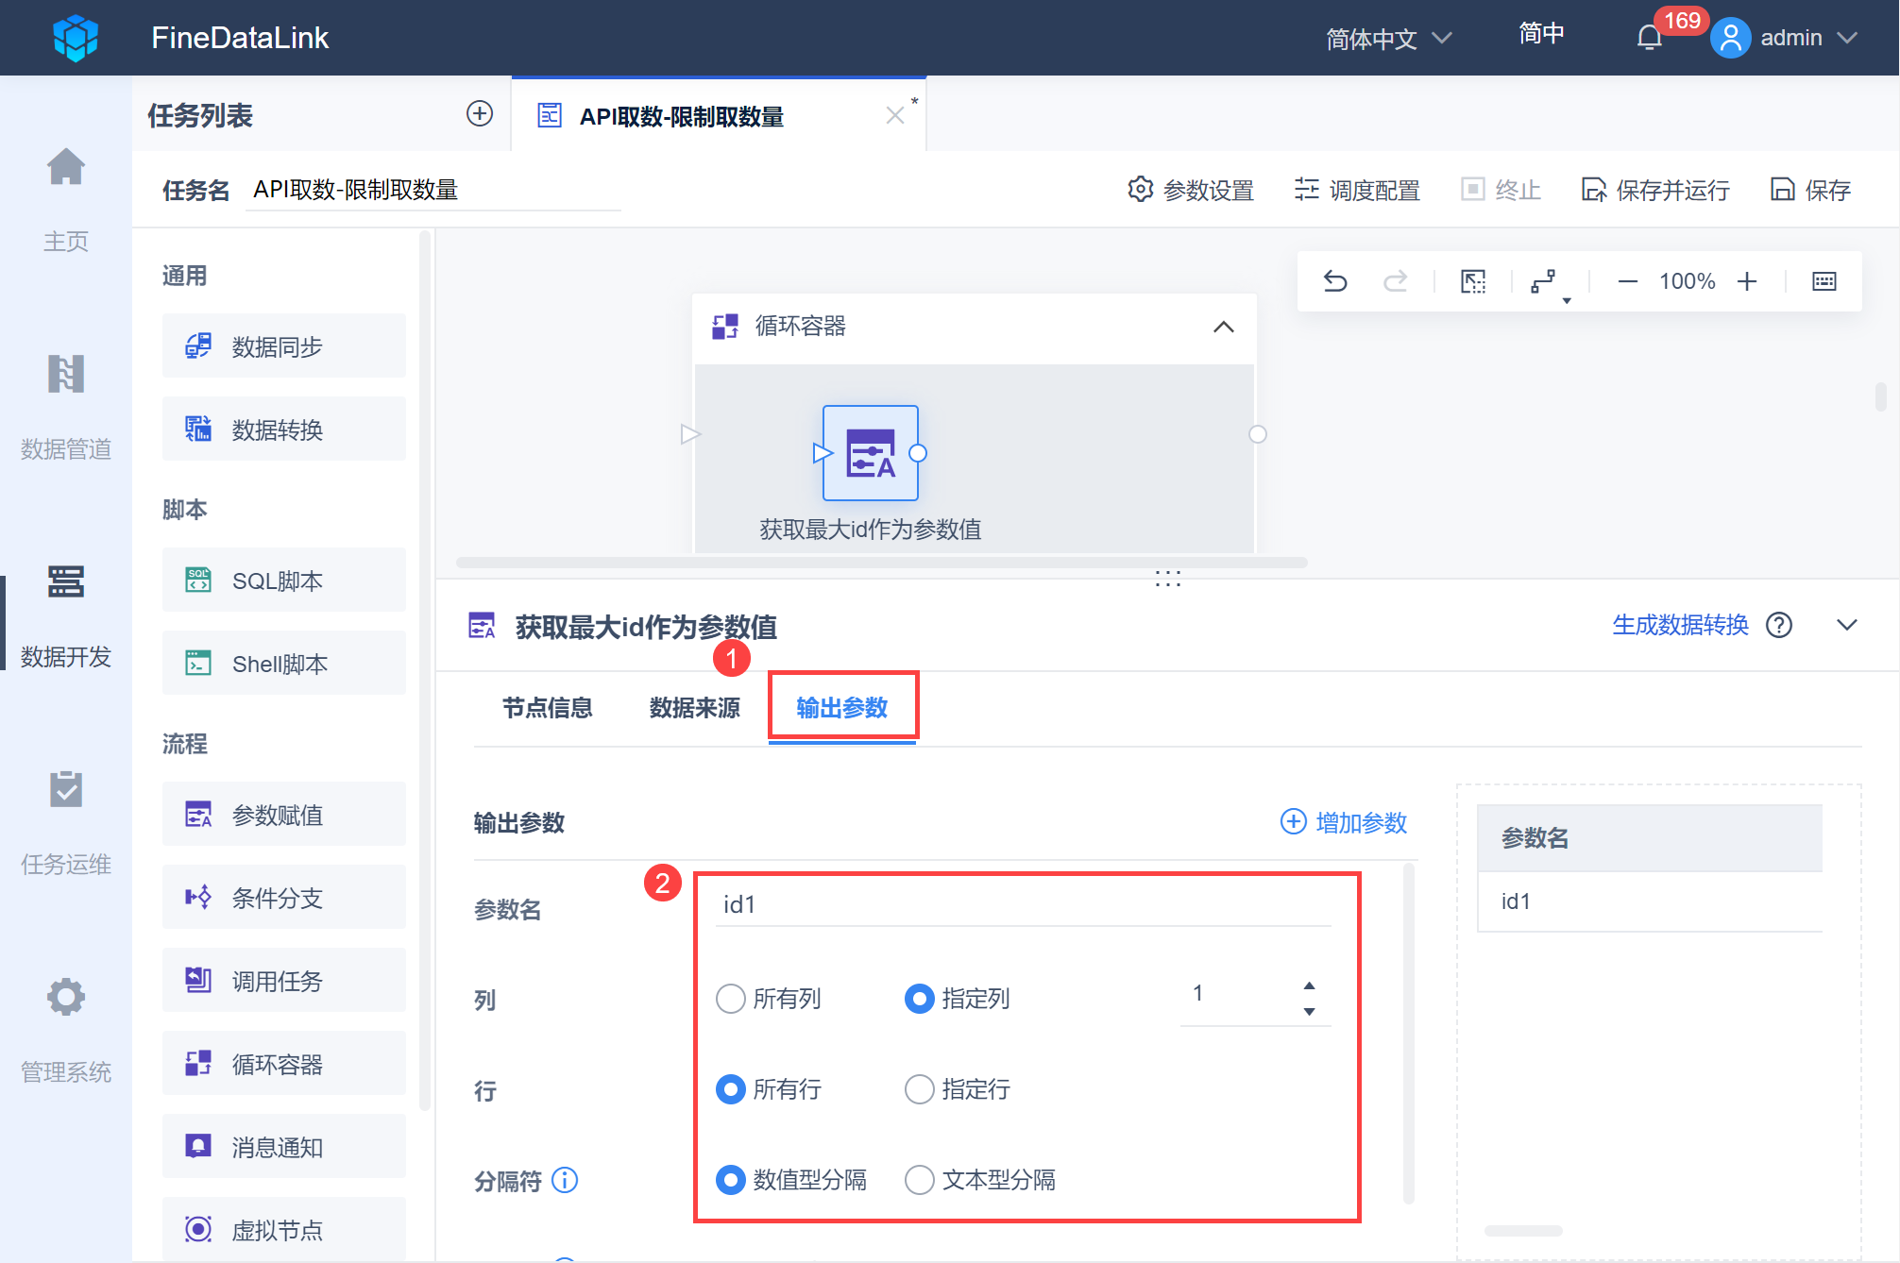Open the 参数设置 gear settings

point(1191,190)
